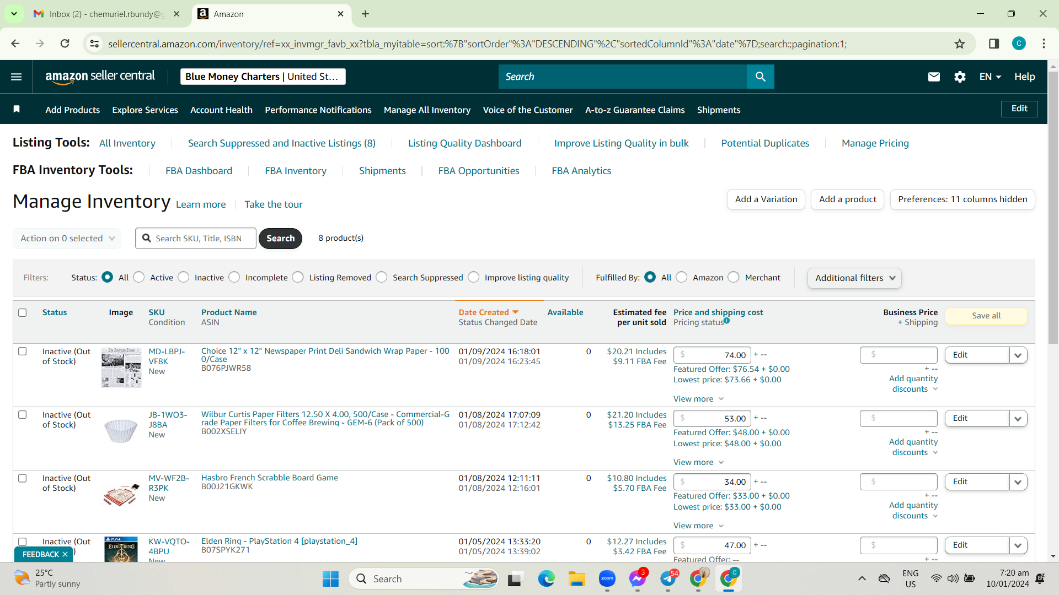Click the Add a Variation button
The image size is (1059, 595).
pos(766,199)
